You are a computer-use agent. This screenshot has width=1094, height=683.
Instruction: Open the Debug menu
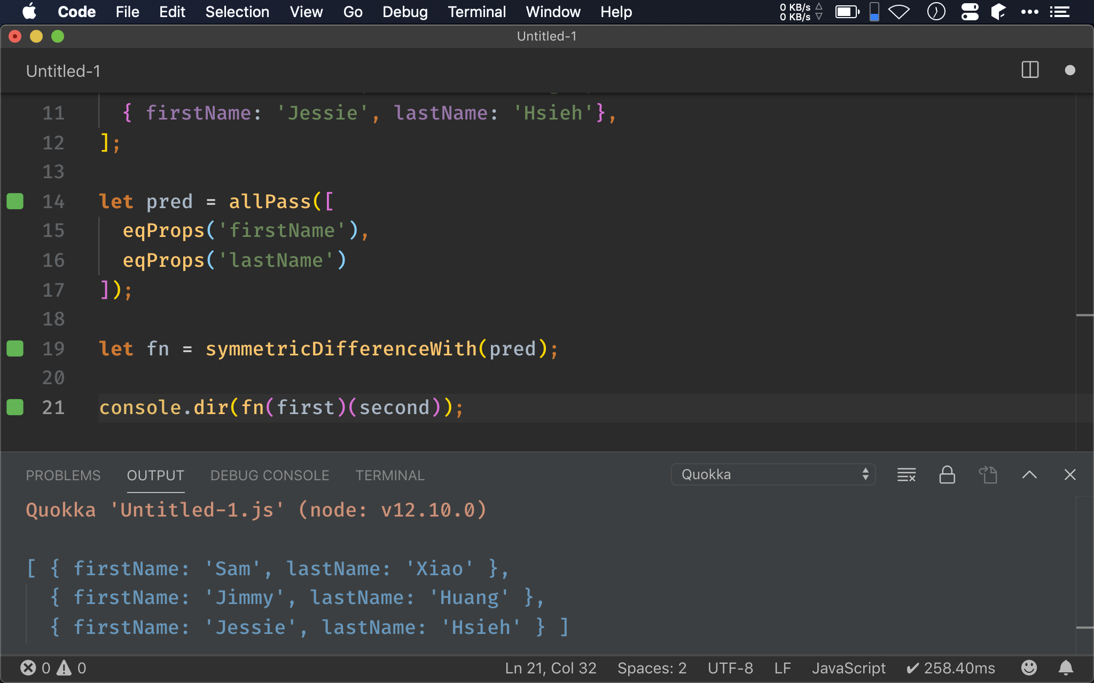pos(405,12)
